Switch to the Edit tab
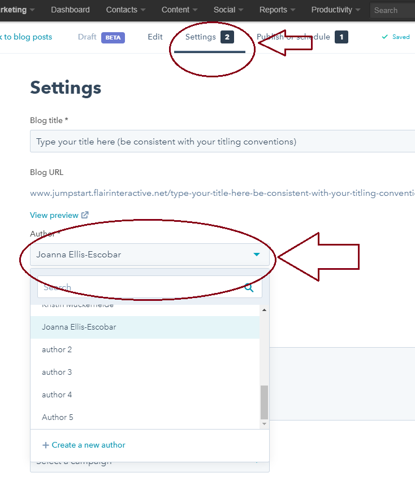 pos(155,37)
